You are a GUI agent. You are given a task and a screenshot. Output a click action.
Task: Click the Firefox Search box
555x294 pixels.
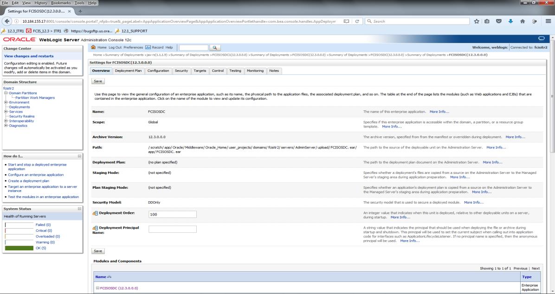click(417, 21)
